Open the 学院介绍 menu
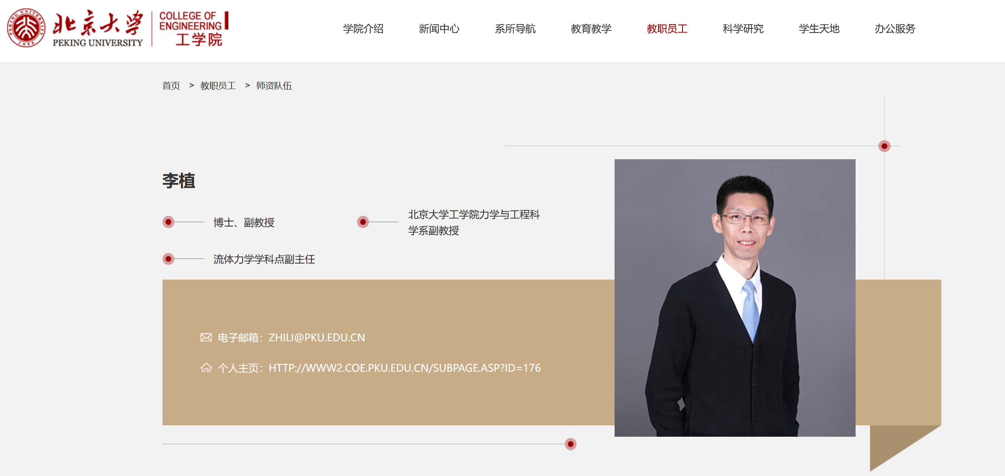Screen dimensions: 1005x476 (x=364, y=29)
